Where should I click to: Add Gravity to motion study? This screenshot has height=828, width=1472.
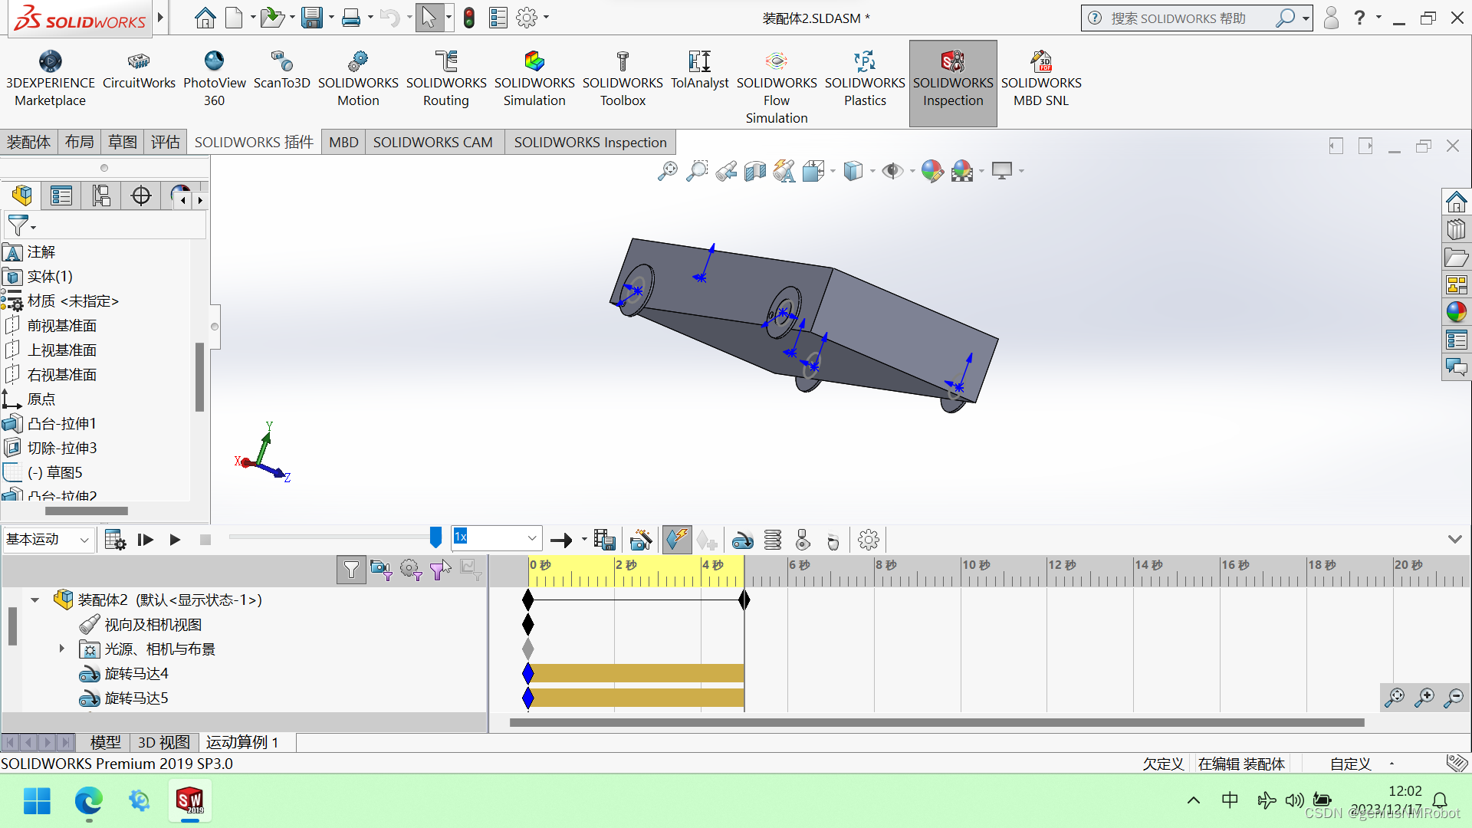coord(833,540)
